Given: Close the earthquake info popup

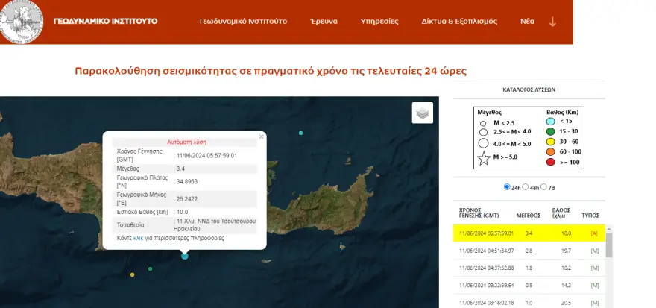Looking at the screenshot, I should pos(261,137).
